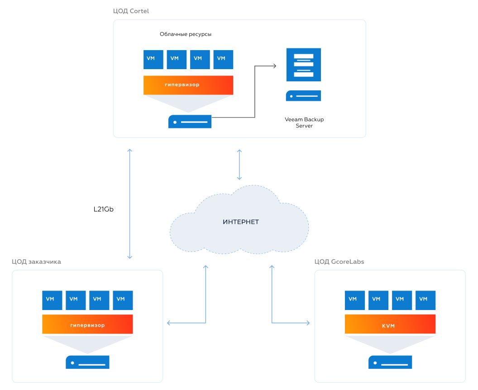478x390 pixels.
Task: Click the Veeam Backup Server text label
Action: pyautogui.click(x=304, y=122)
